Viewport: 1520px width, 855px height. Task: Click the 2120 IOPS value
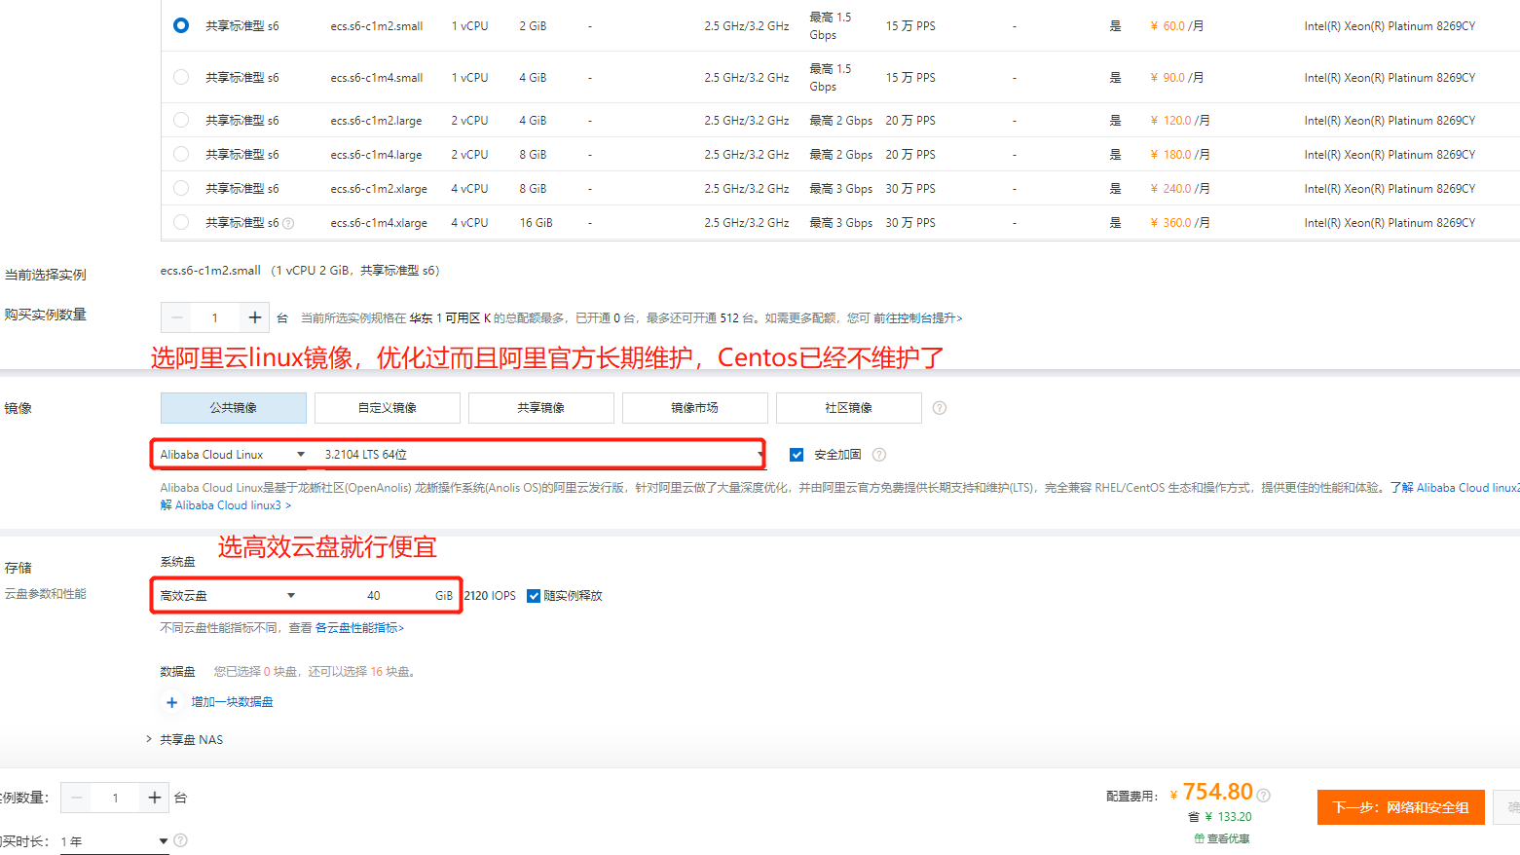click(490, 596)
